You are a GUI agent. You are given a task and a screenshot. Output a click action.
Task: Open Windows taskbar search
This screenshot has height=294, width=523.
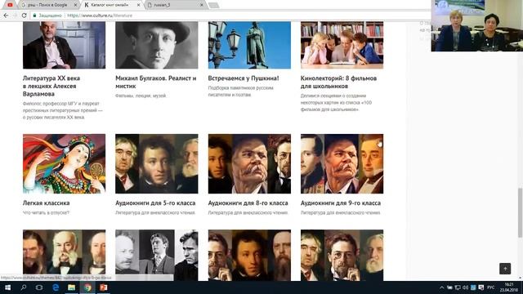point(24,287)
